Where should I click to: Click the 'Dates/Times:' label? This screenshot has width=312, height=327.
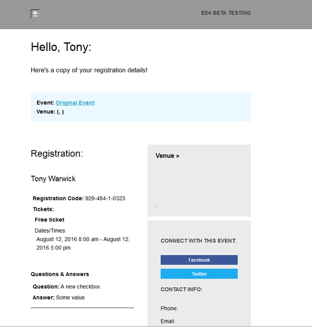[x=50, y=231]
